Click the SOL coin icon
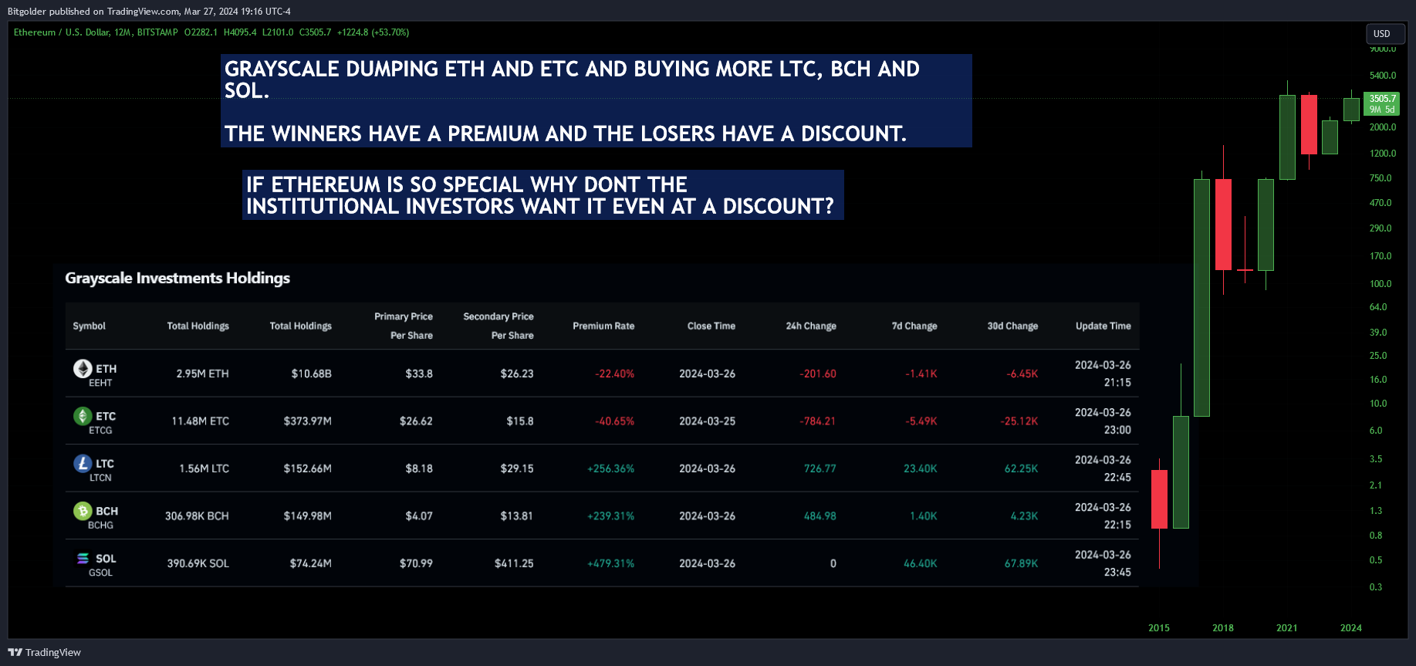The height and width of the screenshot is (666, 1416). (83, 558)
